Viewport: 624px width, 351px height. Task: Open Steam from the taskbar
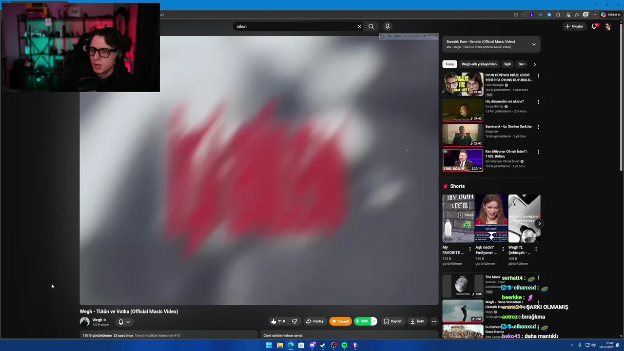point(323,345)
